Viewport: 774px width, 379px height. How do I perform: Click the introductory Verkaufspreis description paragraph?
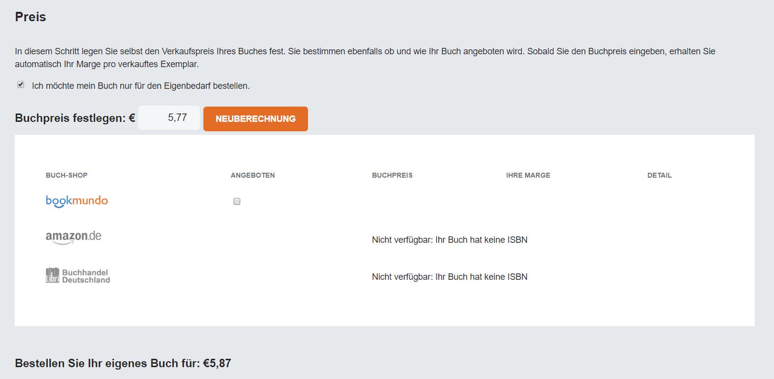[365, 58]
